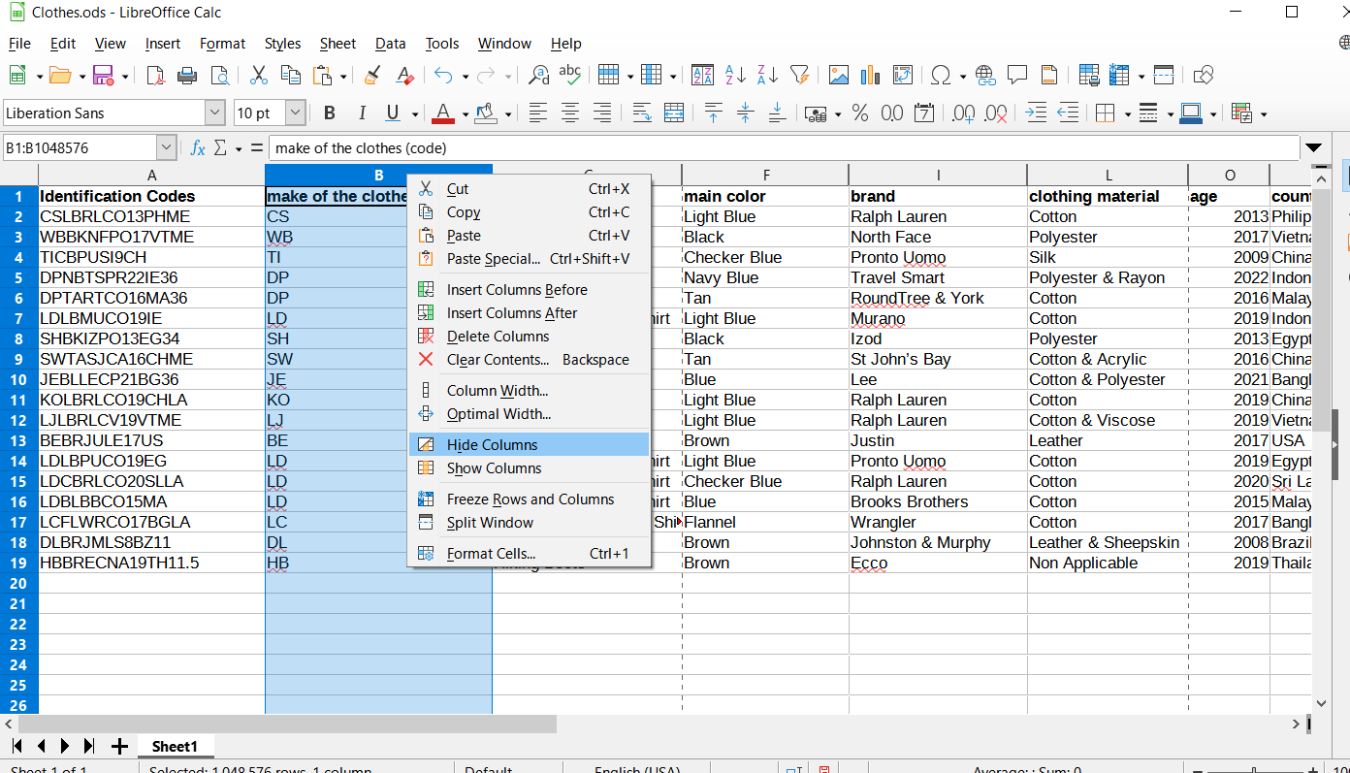Click the Copy icon in the toolbar

coord(290,75)
